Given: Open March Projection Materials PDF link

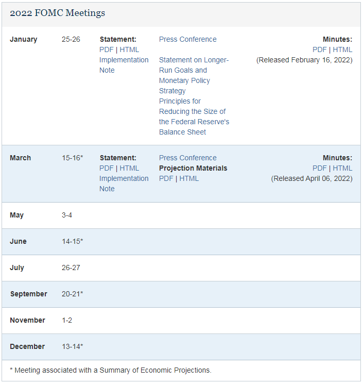Looking at the screenshot, I should click(166, 178).
